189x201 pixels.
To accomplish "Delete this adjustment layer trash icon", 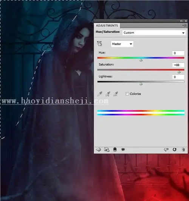I will point(183,149).
